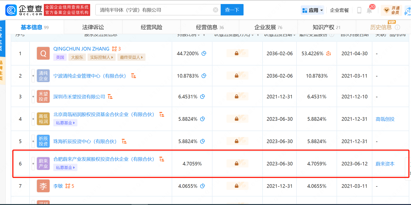This screenshot has width=411, height=205.
Task: Clear the search box with the X icon
Action: [215, 10]
